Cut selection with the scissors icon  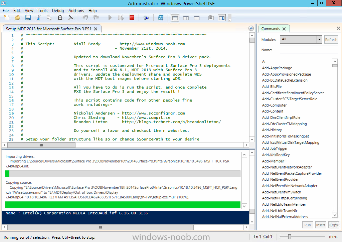click(x=39, y=18)
